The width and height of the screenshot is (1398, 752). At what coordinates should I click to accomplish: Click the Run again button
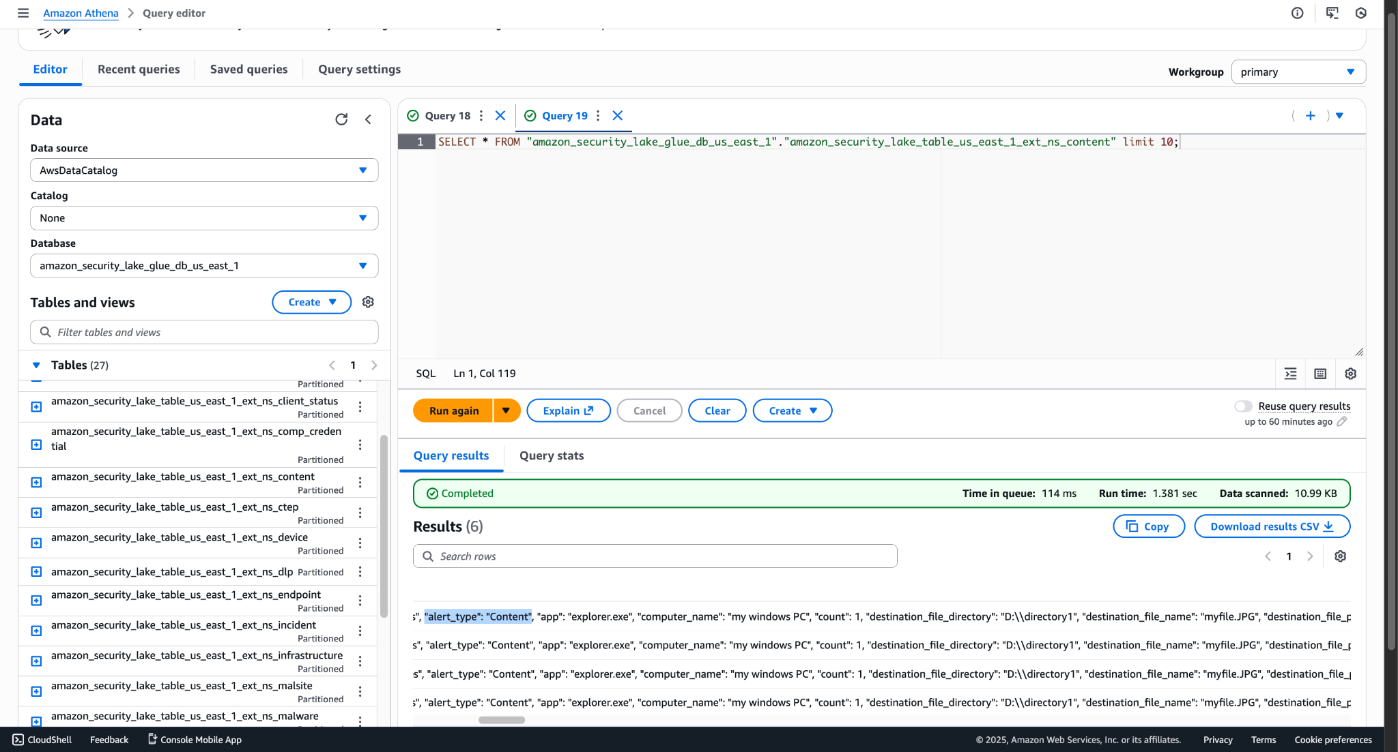[453, 410]
